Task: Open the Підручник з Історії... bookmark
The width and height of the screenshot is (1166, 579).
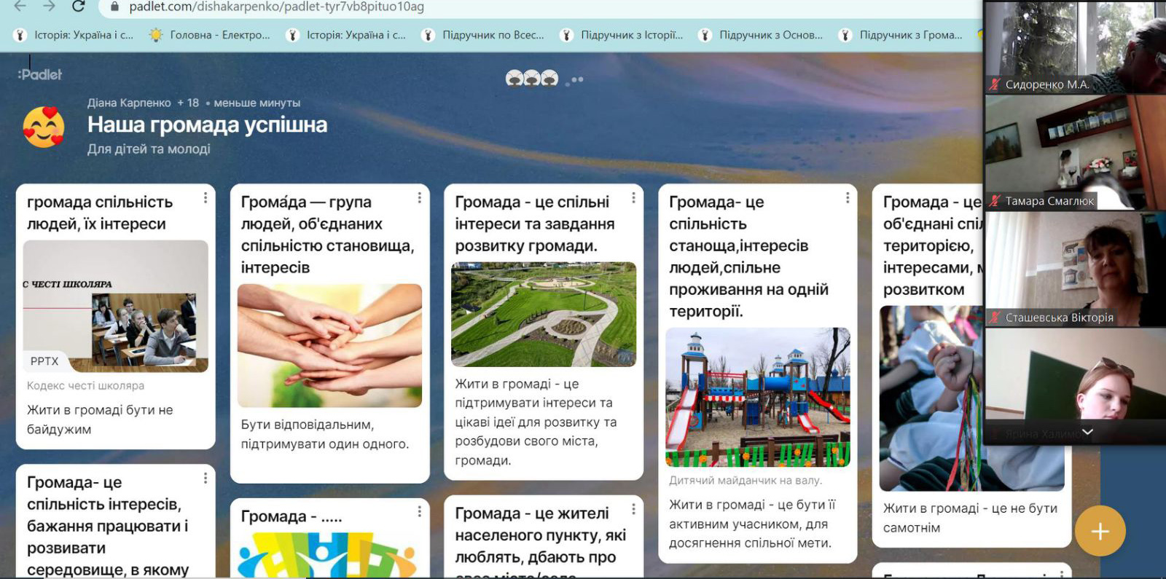Action: 622,35
